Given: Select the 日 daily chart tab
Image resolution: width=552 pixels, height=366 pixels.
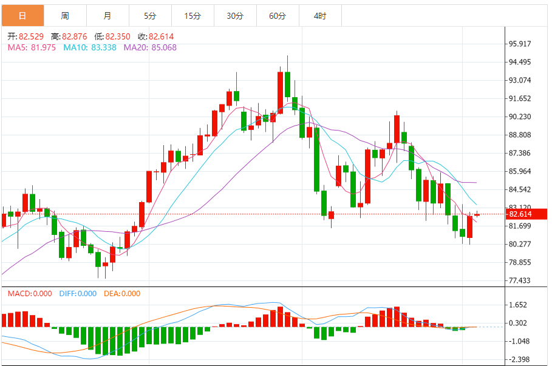Looking at the screenshot, I should coord(22,16).
